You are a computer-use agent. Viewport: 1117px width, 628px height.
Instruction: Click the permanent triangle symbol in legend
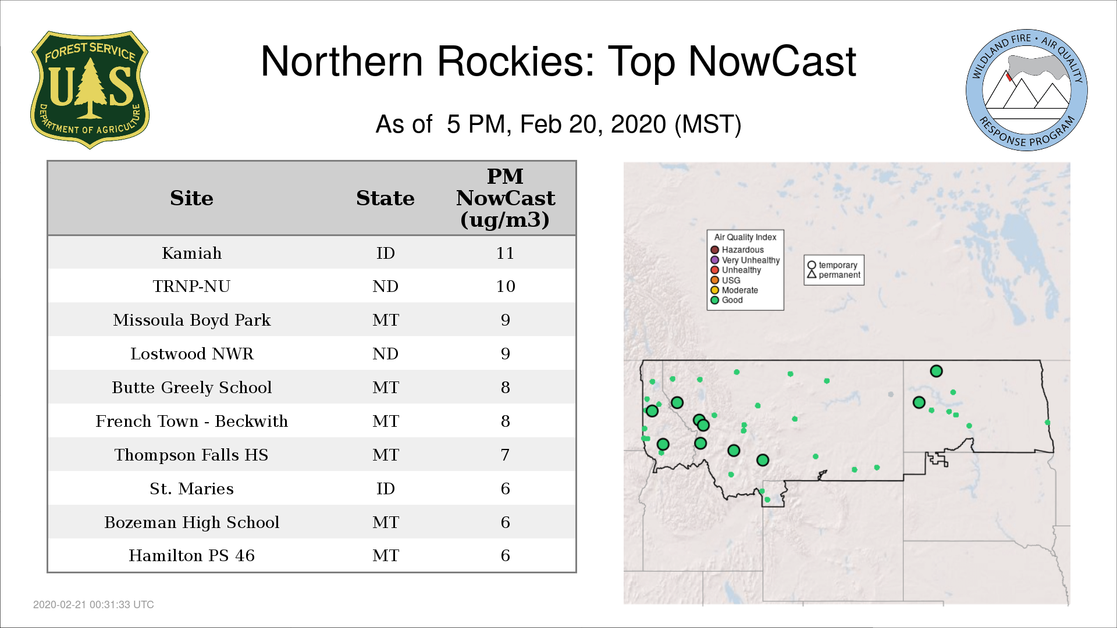point(812,274)
